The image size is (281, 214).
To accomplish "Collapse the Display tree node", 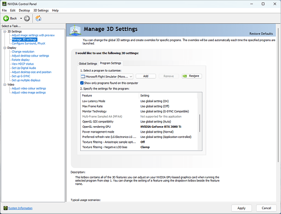I will [x=4, y=48].
